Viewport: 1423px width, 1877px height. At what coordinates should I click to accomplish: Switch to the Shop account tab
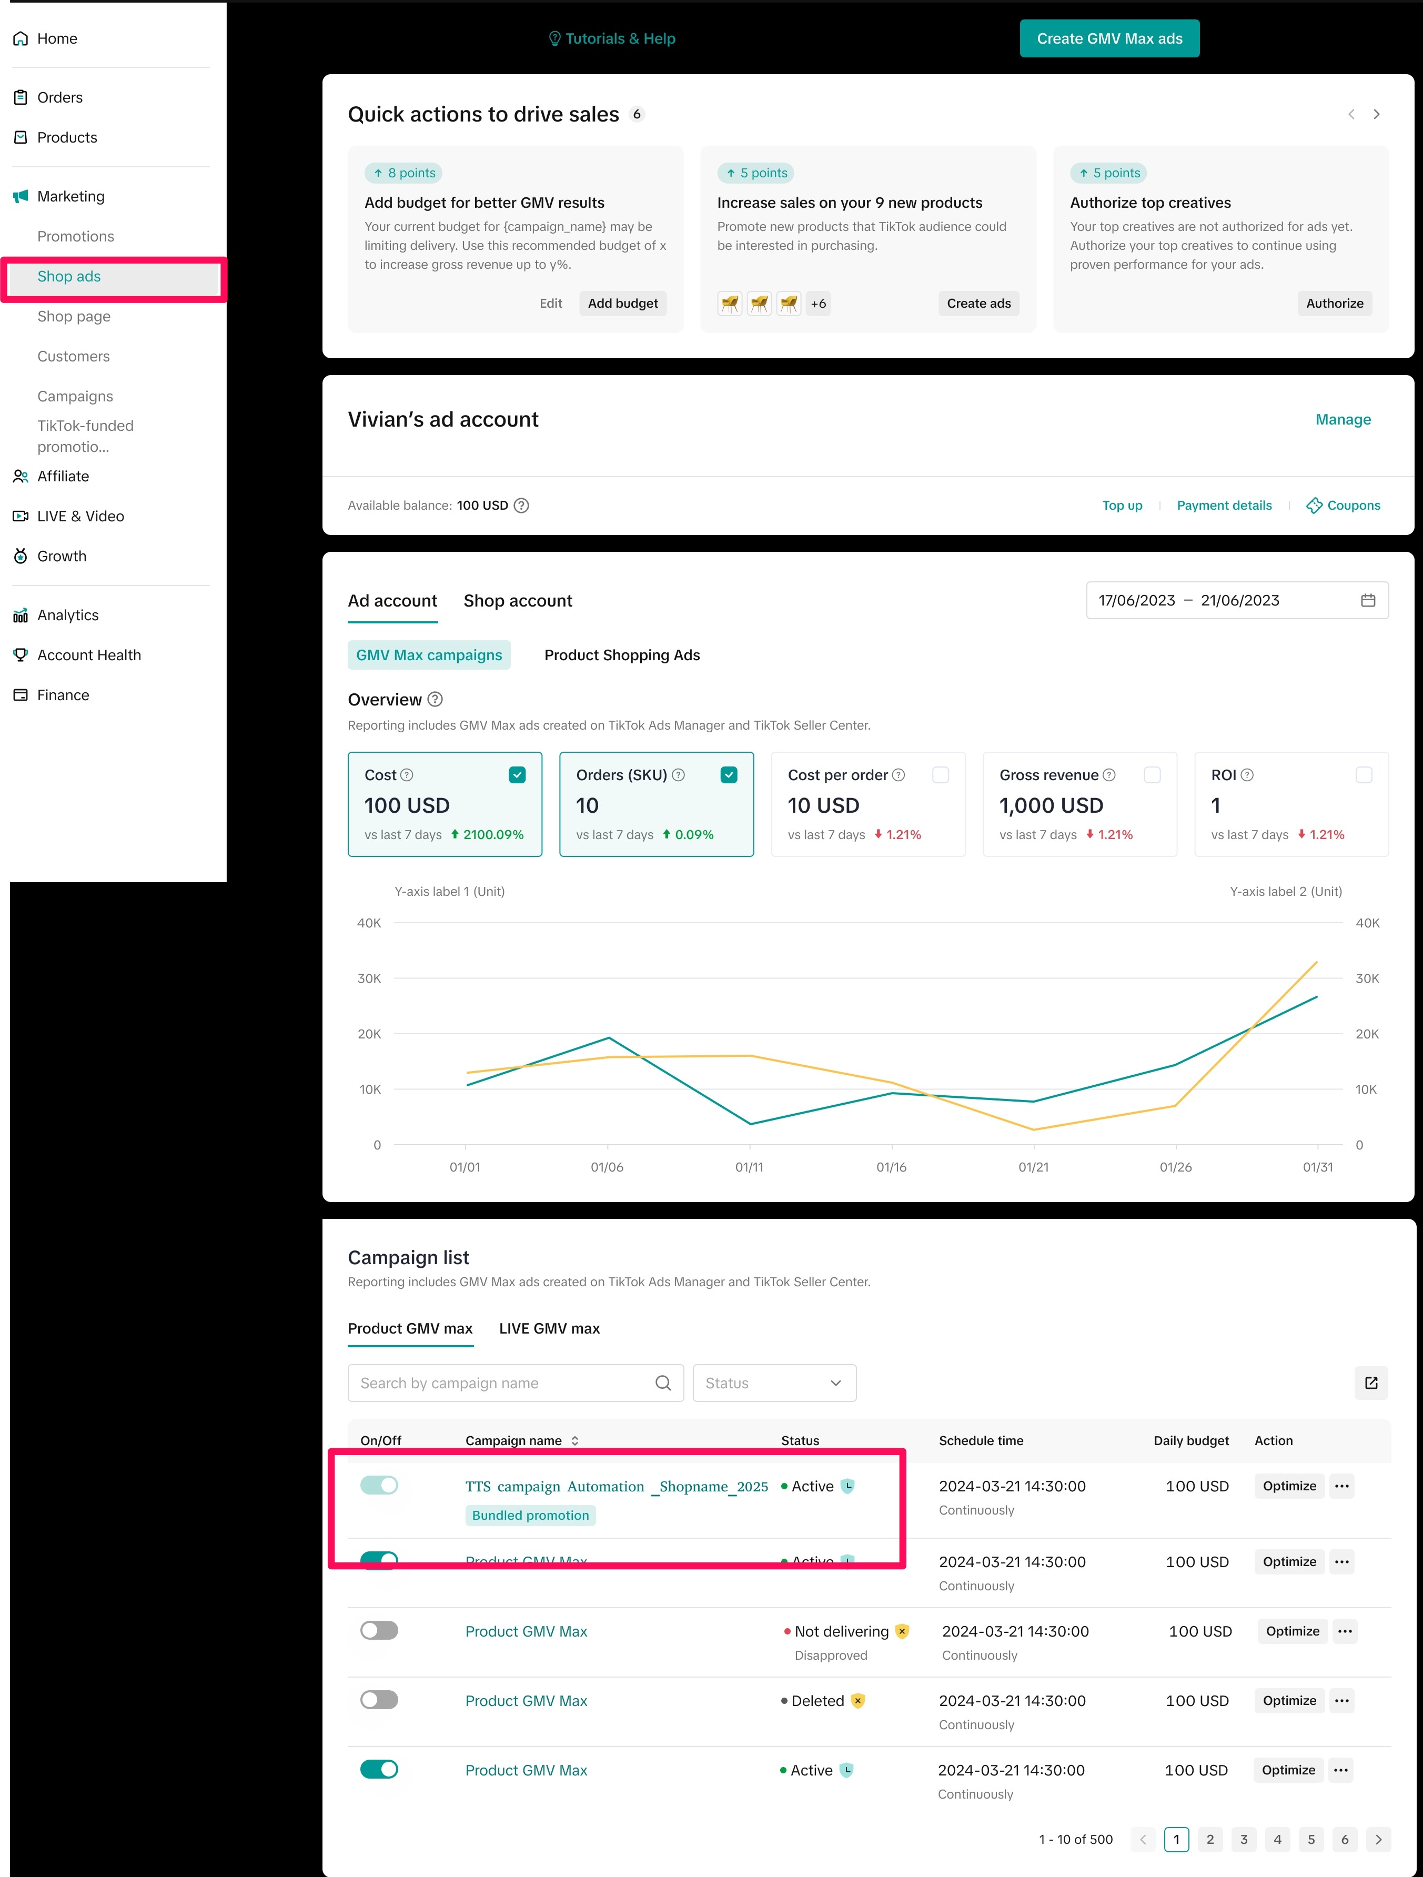pos(518,601)
